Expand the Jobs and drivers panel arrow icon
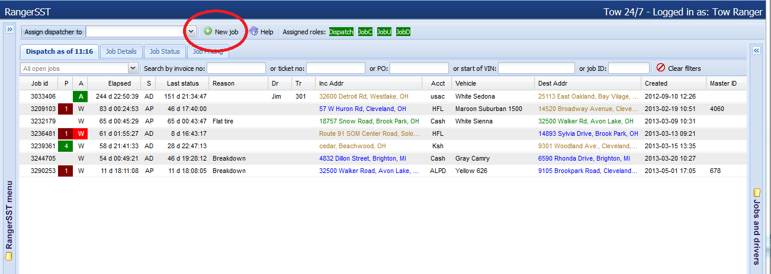The image size is (771, 274). click(x=756, y=51)
